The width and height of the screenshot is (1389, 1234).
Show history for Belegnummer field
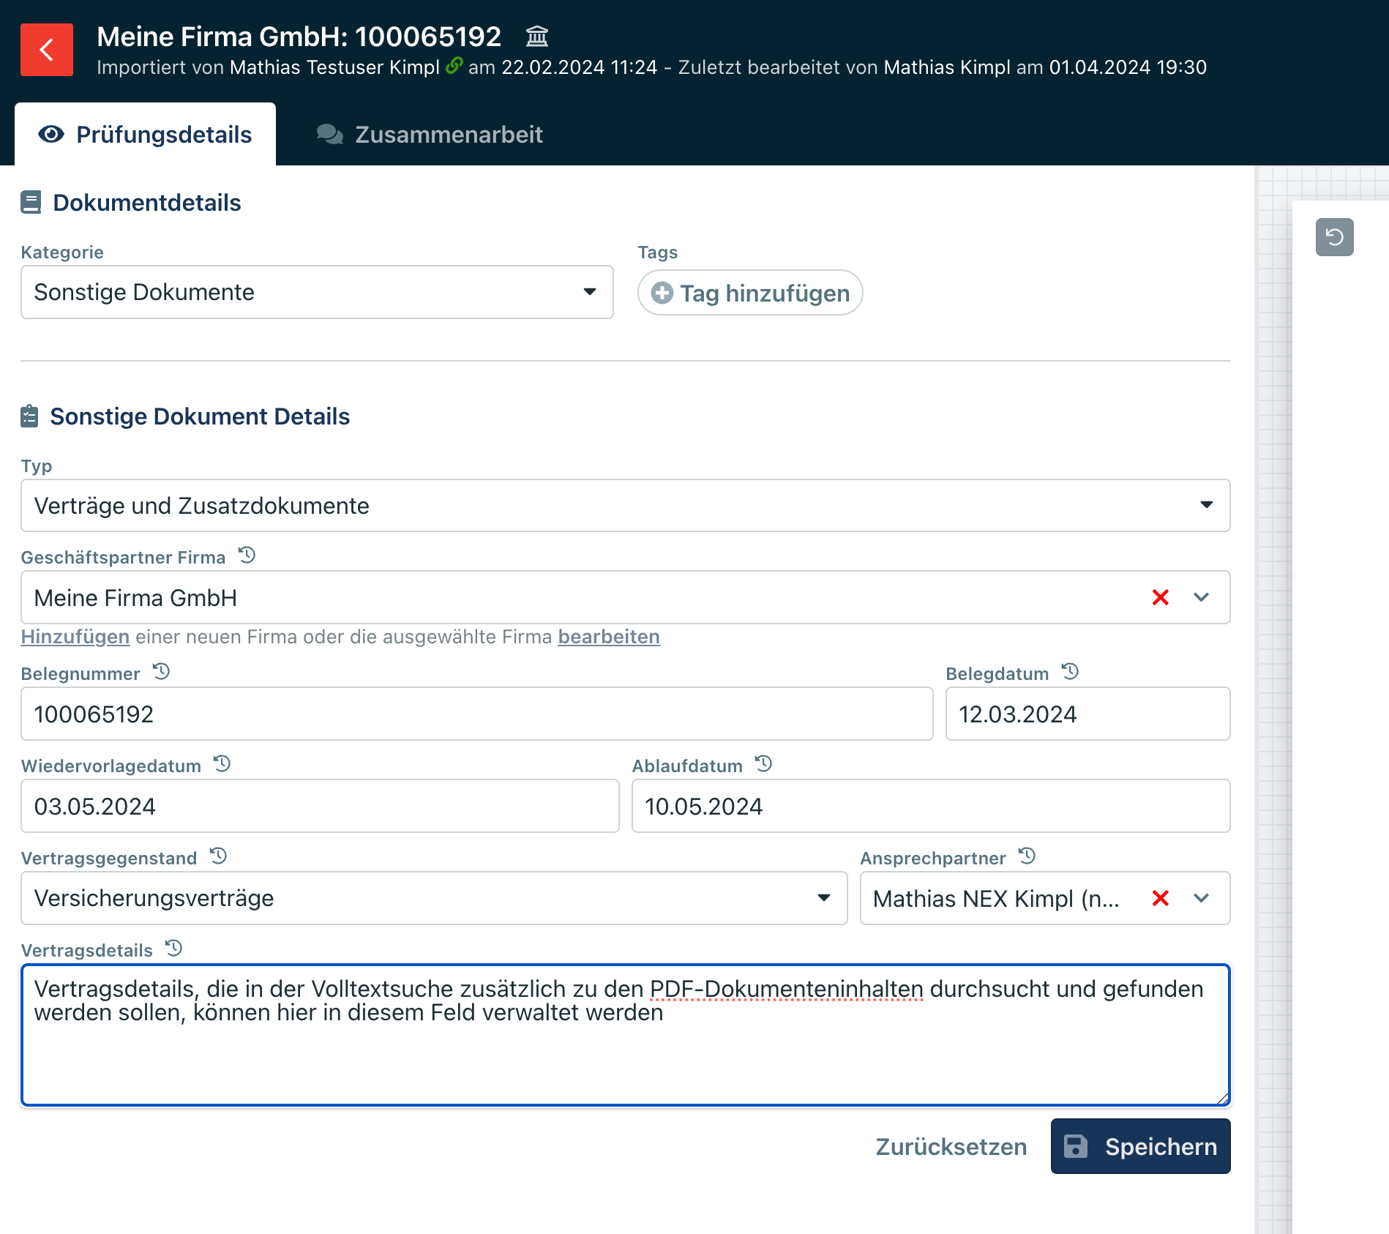(x=162, y=672)
